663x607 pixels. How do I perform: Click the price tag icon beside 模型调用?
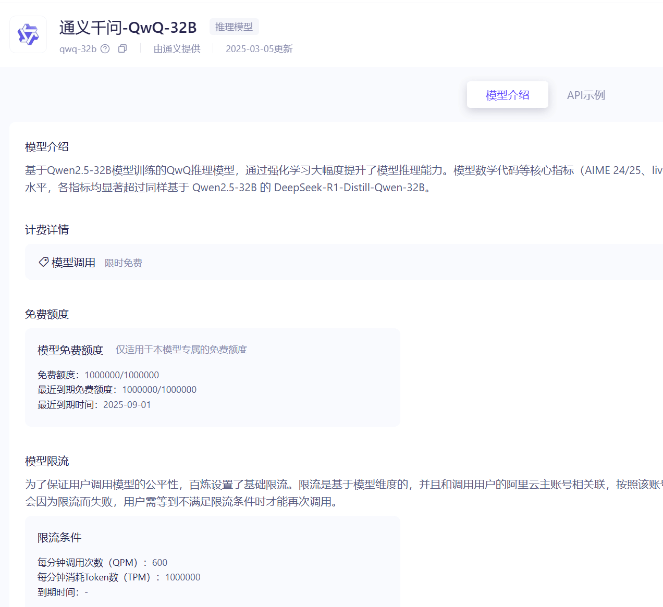point(44,262)
